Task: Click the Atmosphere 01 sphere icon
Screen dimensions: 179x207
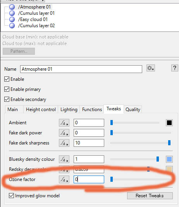Action: [x=12, y=7]
